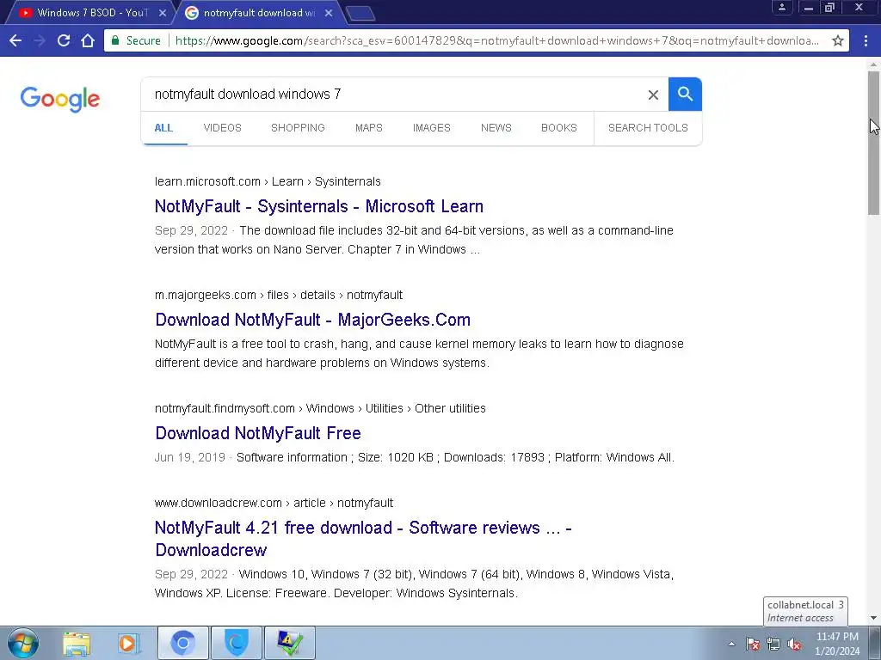Open Download NotMyFault - MajorGeeks.Com result
881x660 pixels.
(x=313, y=320)
